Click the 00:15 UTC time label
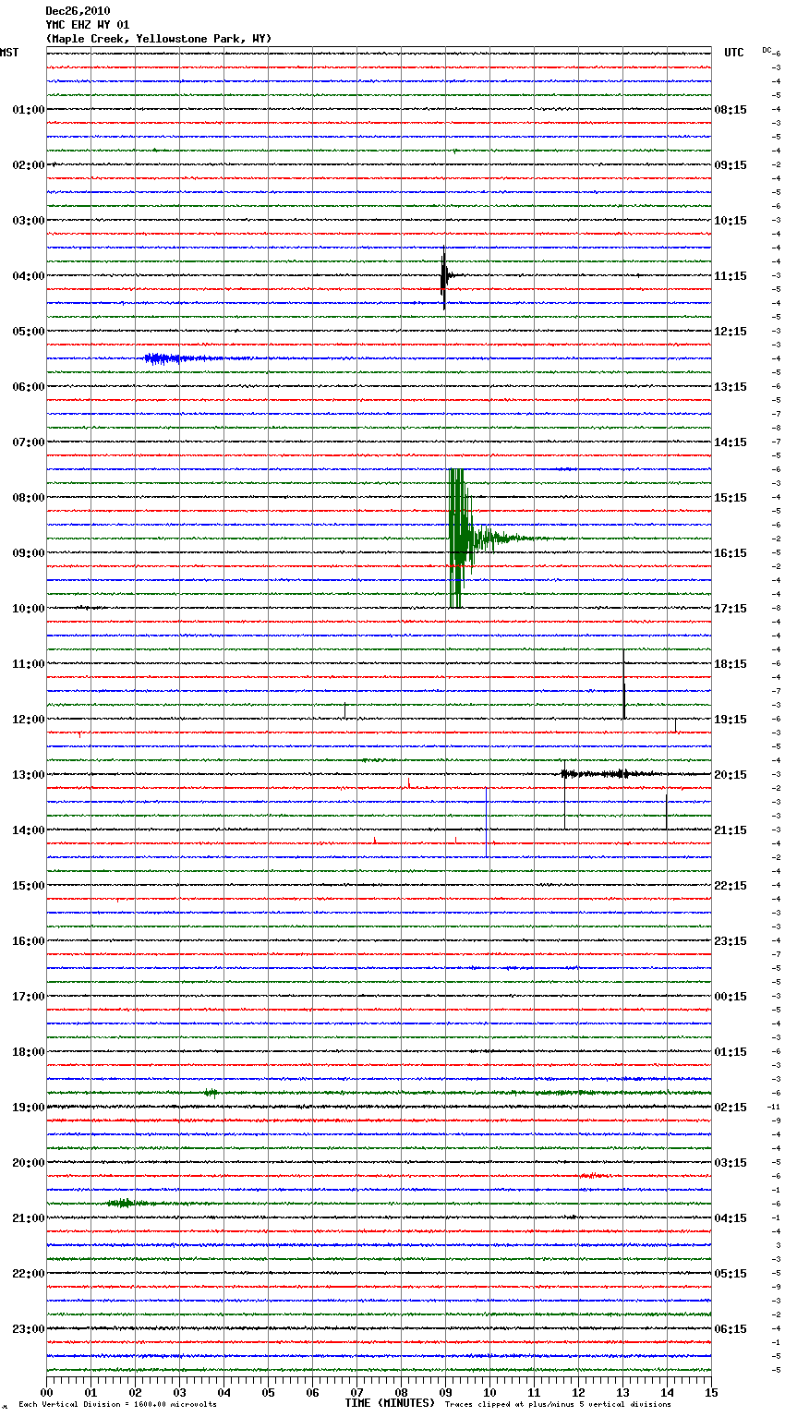Image resolution: width=785 pixels, height=1417 pixels. (731, 997)
